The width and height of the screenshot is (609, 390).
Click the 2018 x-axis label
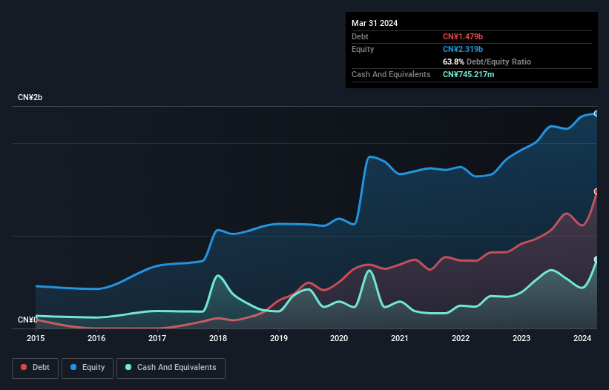pyautogui.click(x=218, y=338)
